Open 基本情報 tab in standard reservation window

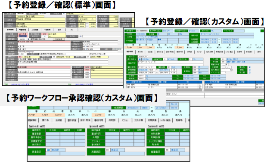tap(10, 30)
